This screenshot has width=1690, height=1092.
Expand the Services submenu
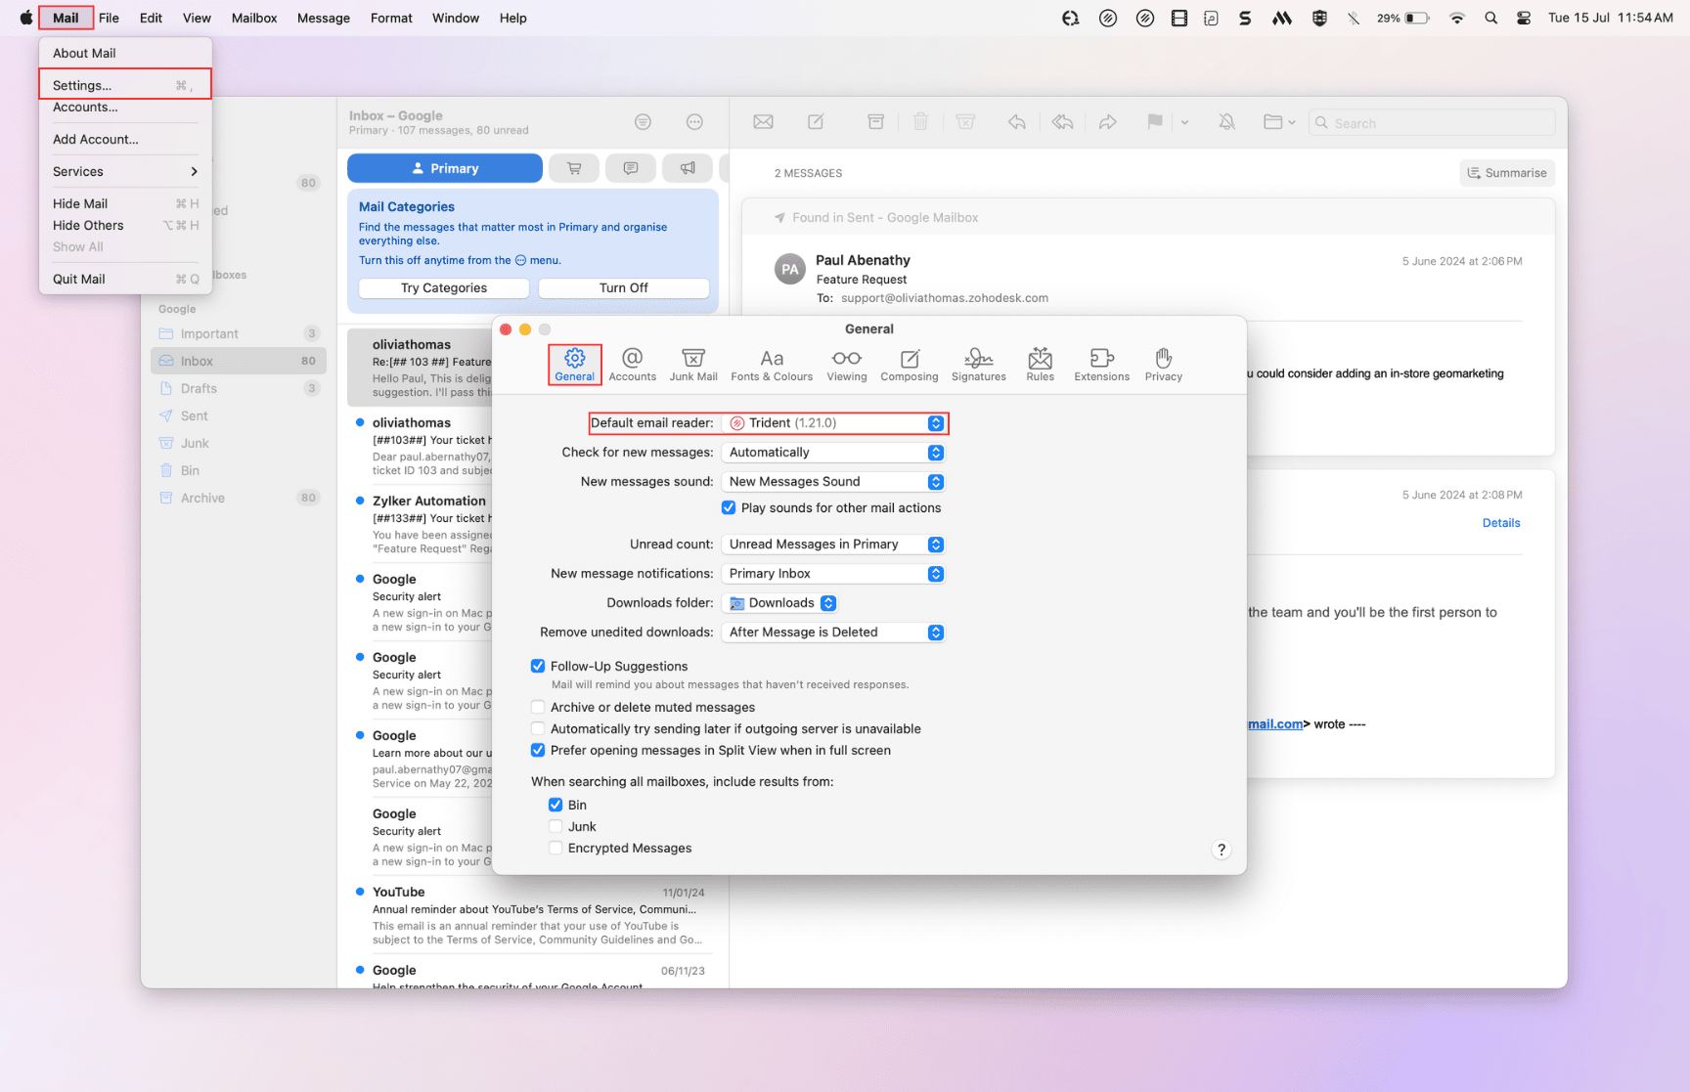(x=125, y=171)
